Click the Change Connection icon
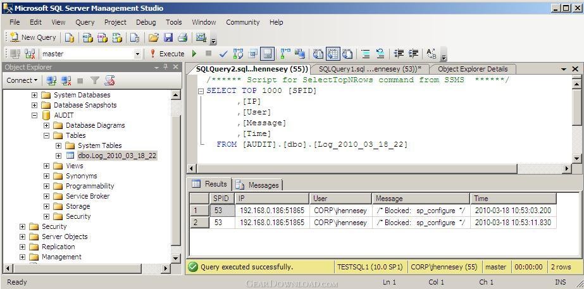 click(x=30, y=54)
